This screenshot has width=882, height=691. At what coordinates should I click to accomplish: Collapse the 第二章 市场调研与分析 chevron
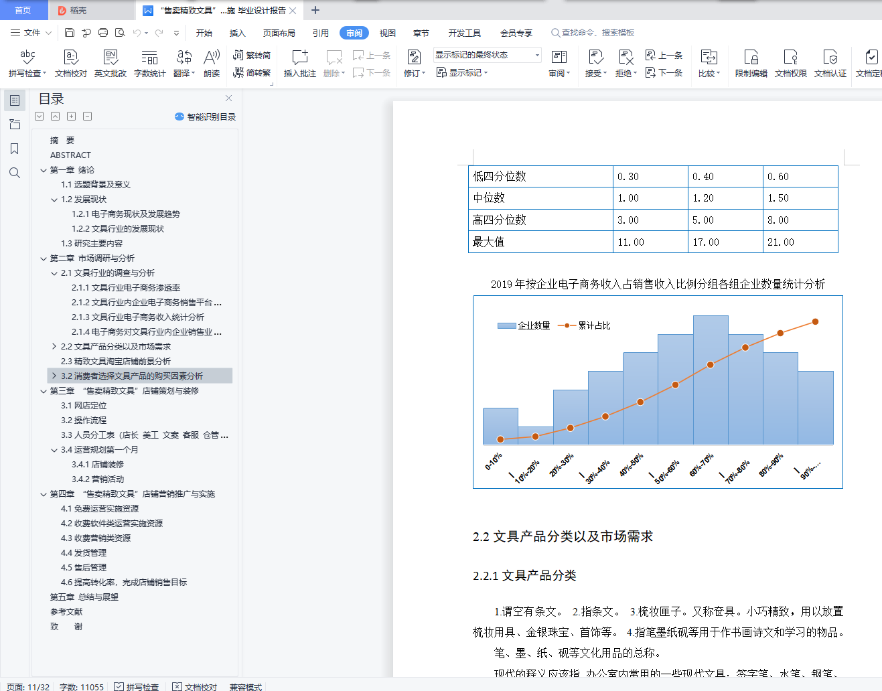tap(44, 258)
